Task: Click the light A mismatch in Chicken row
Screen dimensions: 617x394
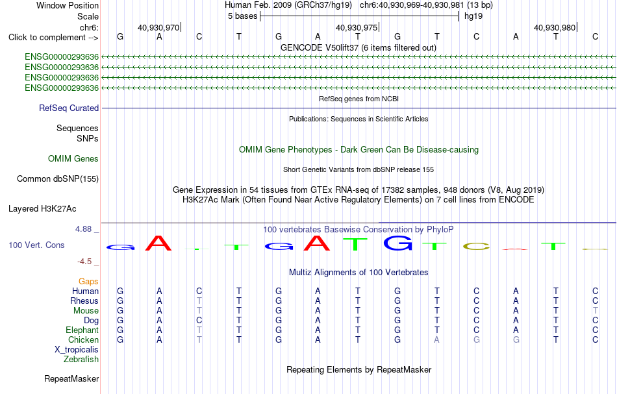Action: pyautogui.click(x=437, y=339)
